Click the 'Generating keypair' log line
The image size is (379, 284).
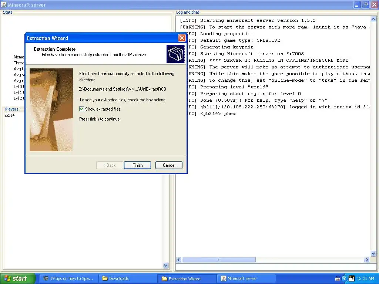pyautogui.click(x=227, y=47)
